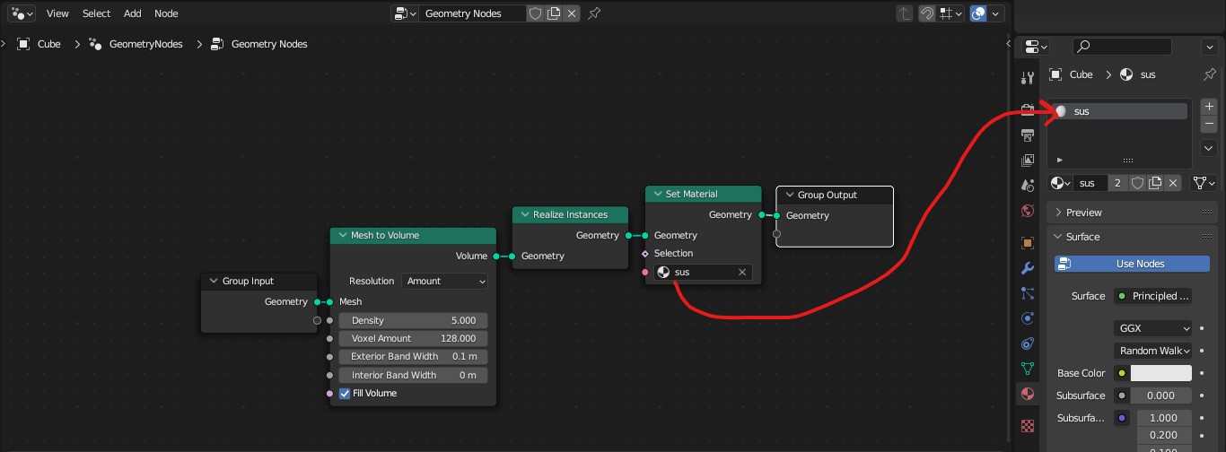Edit the Exterior Band Width field
The image size is (1226, 452).
pos(413,356)
